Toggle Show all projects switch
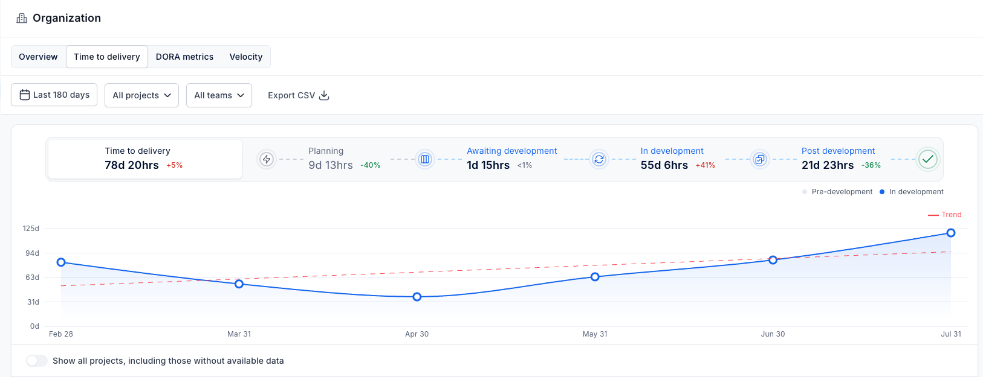The width and height of the screenshot is (983, 377). [x=37, y=361]
